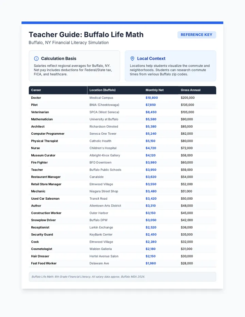This screenshot has height=317, width=245.
Task: Select the Career column header
Action: tap(36, 90)
